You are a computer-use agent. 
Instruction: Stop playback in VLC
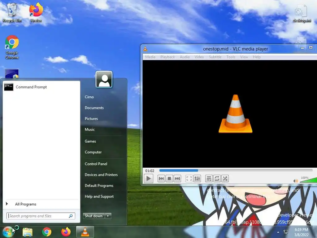(x=169, y=178)
